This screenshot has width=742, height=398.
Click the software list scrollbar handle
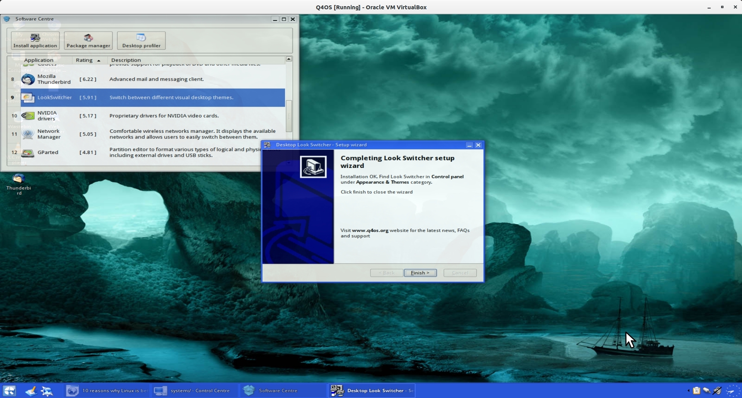(289, 116)
